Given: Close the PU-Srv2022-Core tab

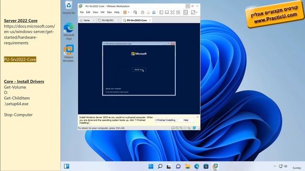Looking at the screenshot, I should [x=150, y=20].
